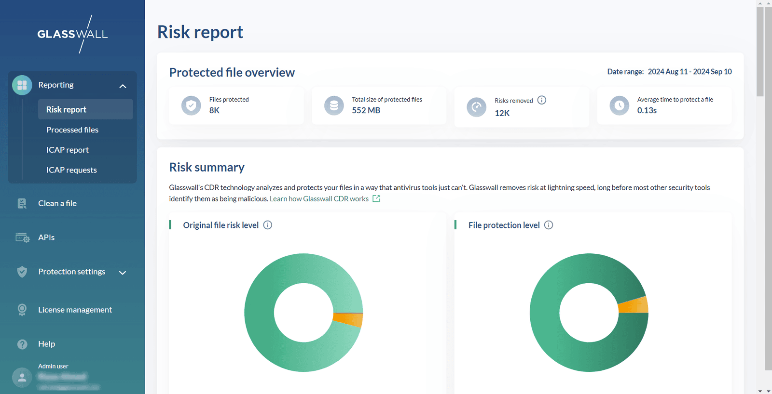Click the Average time clock icon
Screen dimensions: 772x394
[620, 105]
